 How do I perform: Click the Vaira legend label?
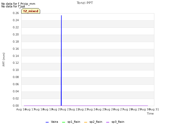54,122
